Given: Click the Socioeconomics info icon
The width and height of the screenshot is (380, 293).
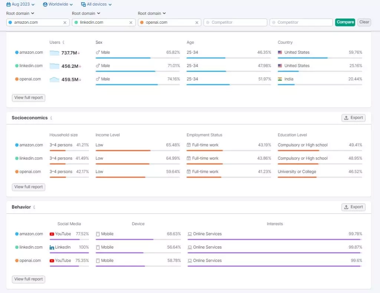Looking at the screenshot, I should click(51, 118).
